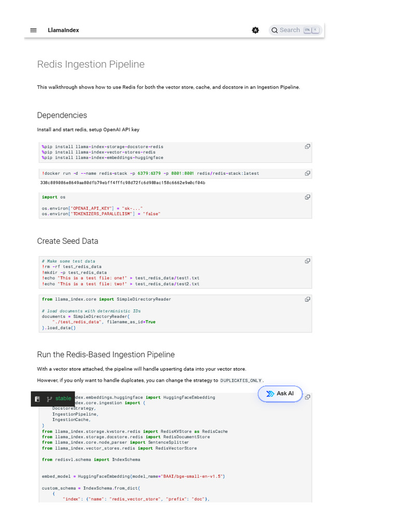This screenshot has width=398, height=531.
Task: Click the docker container hash output line
Action: coord(122,183)
